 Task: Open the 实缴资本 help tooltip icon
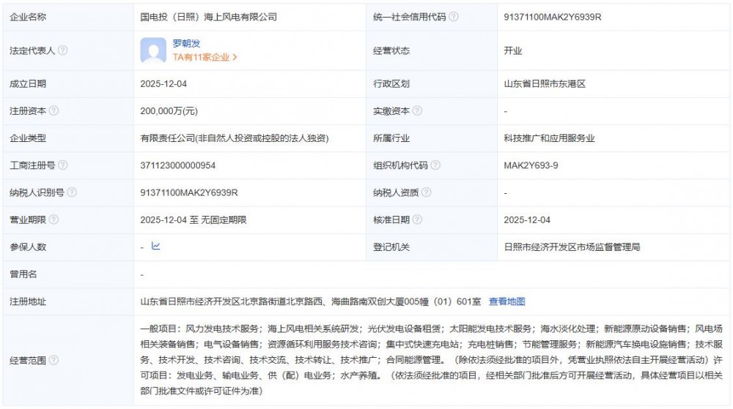click(417, 111)
